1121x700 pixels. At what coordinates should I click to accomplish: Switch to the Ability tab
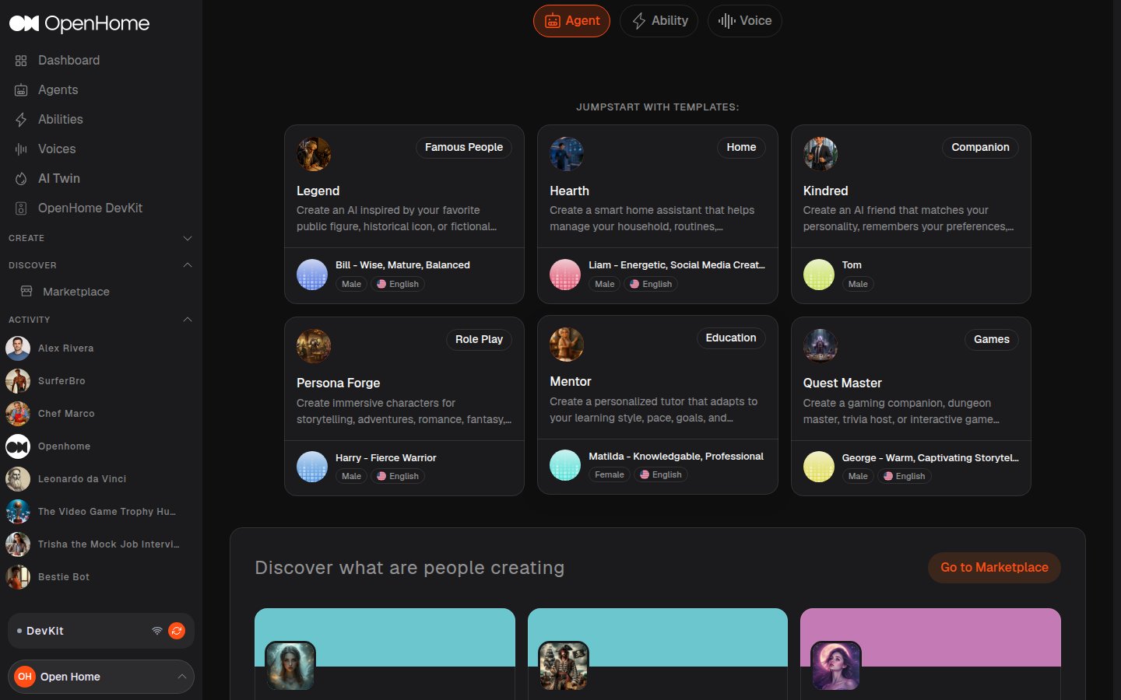coord(659,21)
